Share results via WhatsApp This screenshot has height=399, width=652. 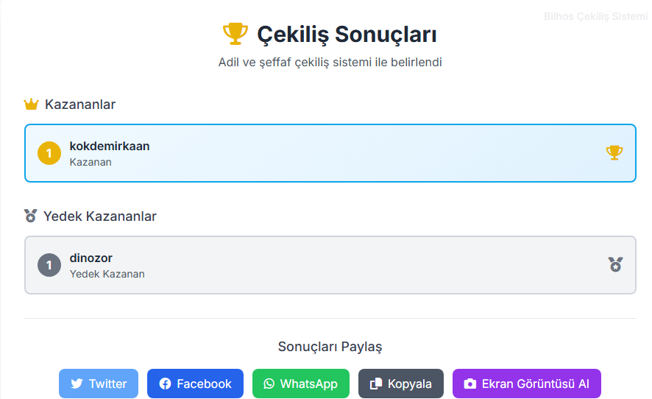click(x=301, y=384)
